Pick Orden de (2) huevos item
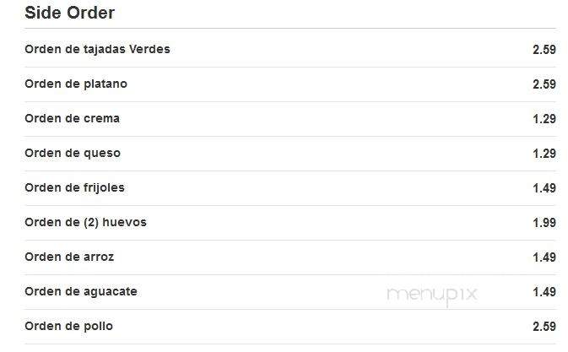 tap(86, 222)
